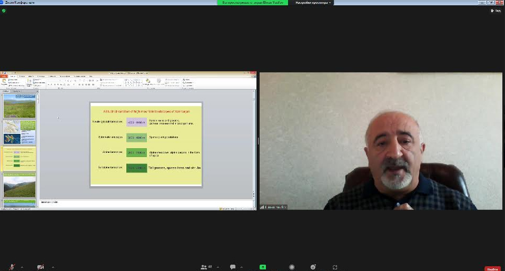Click 'Sparse plant populations' text on slide
The height and width of the screenshot is (271, 505).
(163, 137)
